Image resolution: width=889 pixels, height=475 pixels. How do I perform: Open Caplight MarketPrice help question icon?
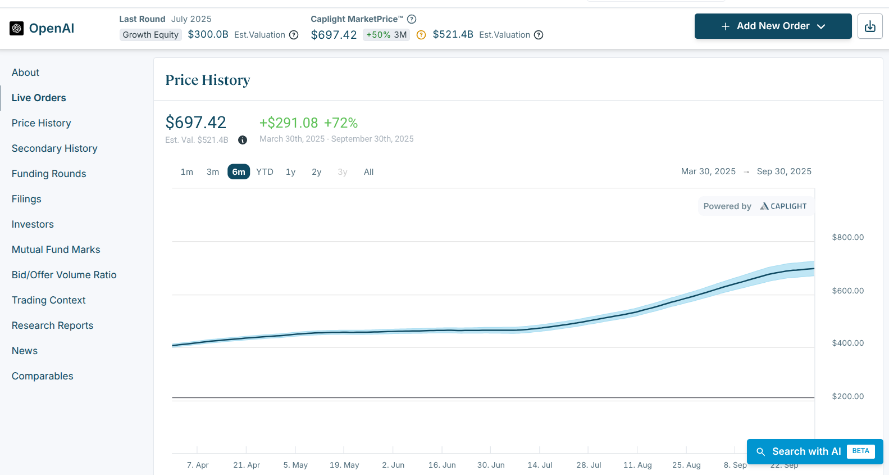(412, 19)
